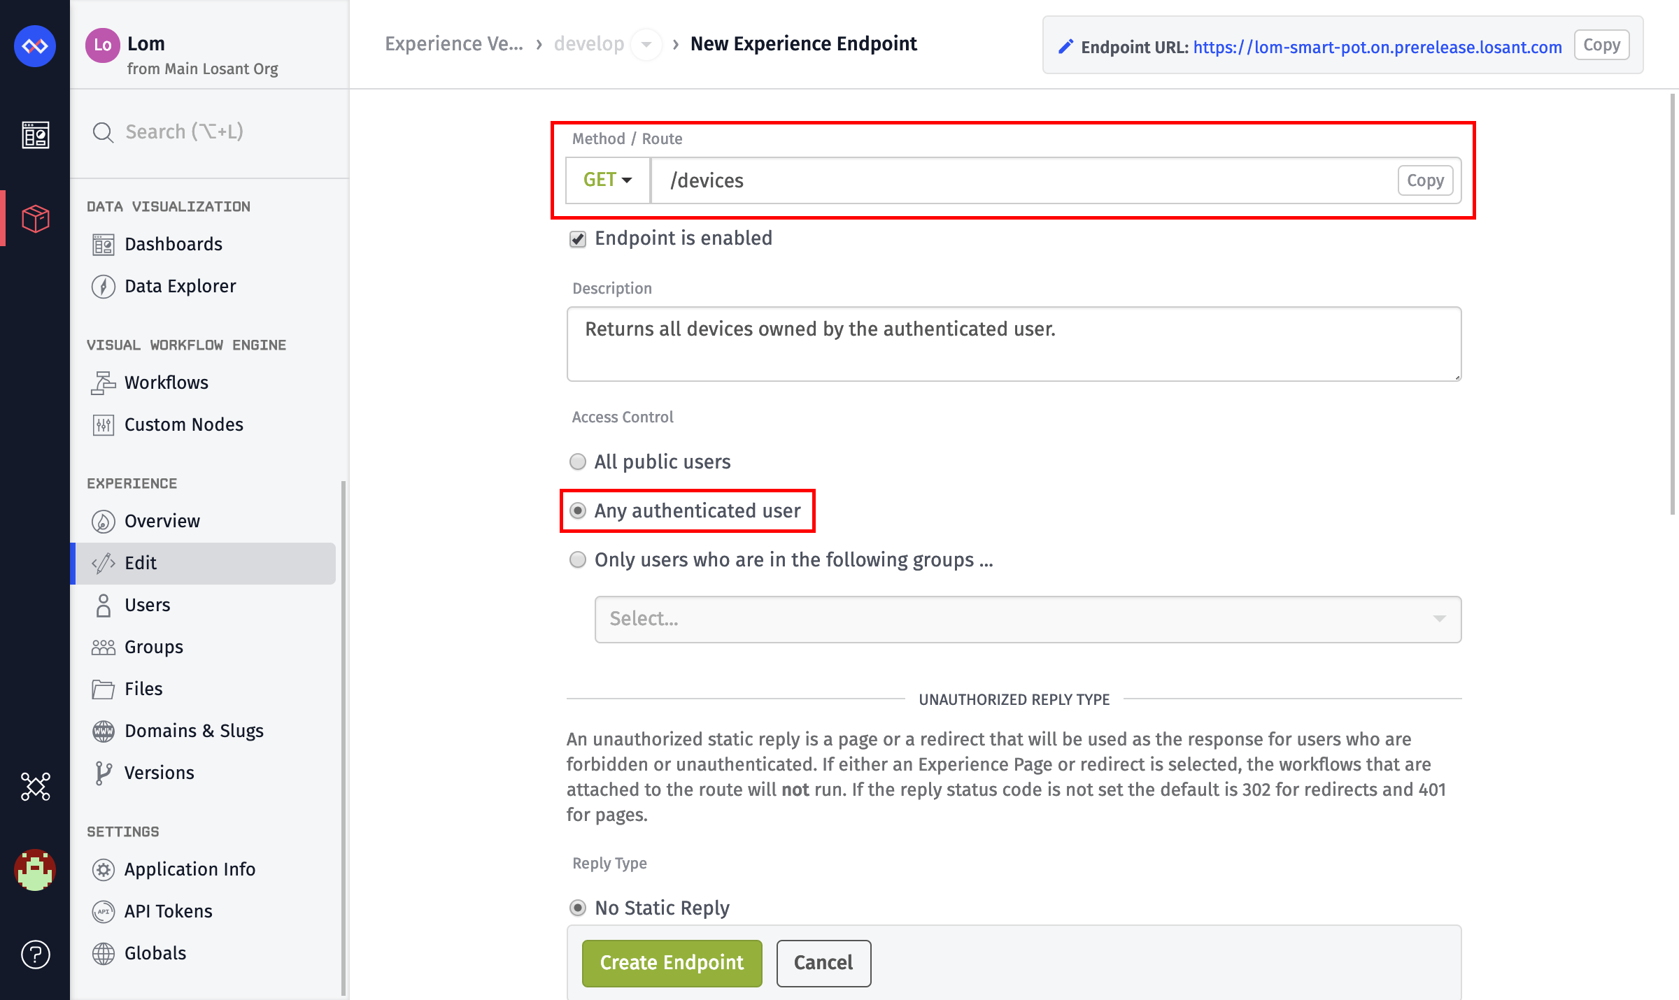The image size is (1679, 1000).
Task: Select No Static Reply radio button
Action: [x=578, y=908]
